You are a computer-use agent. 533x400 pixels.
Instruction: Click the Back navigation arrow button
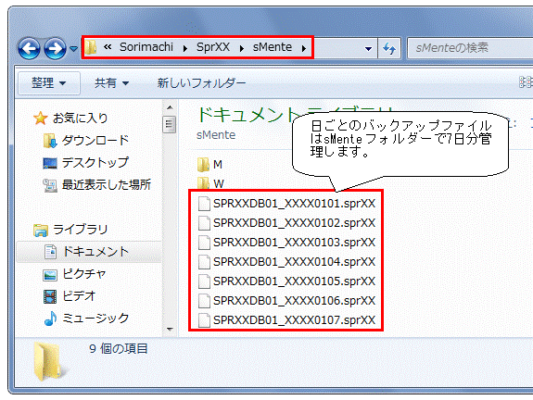click(30, 48)
